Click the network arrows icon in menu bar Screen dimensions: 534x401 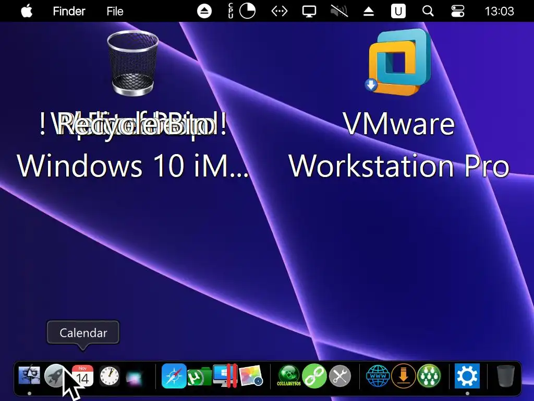[280, 11]
